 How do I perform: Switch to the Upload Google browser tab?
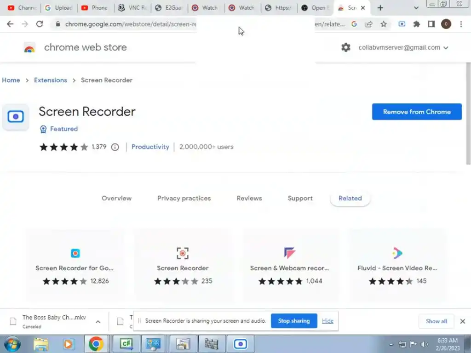(59, 8)
